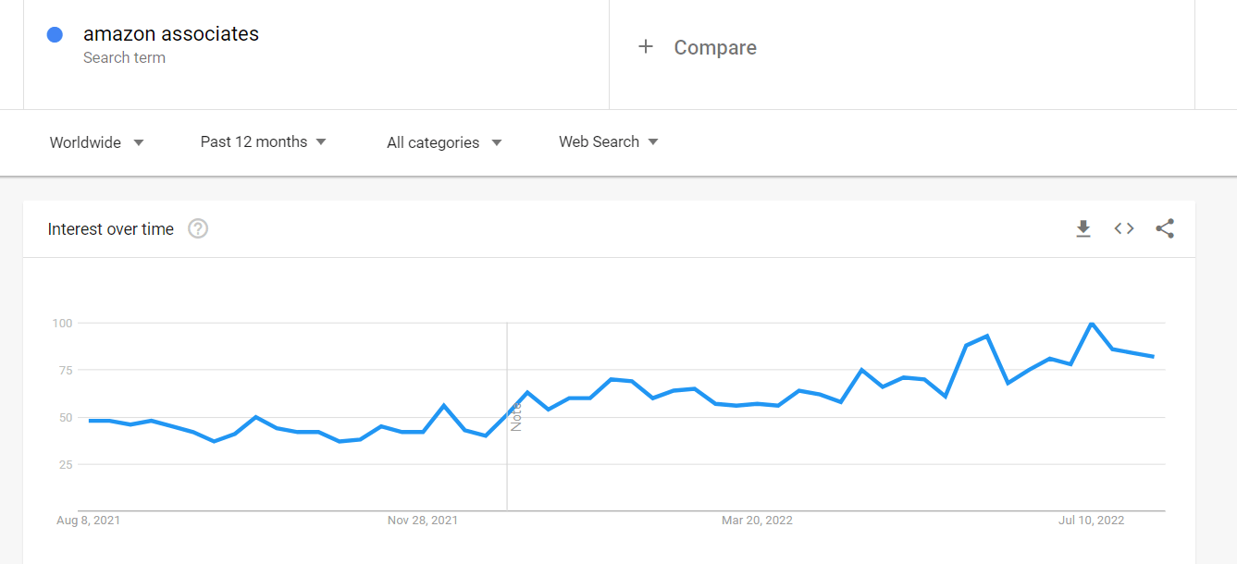Click the Jul 10, 2022 axis label

(x=1092, y=521)
